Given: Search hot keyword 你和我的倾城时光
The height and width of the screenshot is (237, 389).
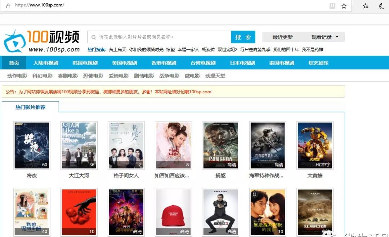Looking at the screenshot, I should coord(146,50).
